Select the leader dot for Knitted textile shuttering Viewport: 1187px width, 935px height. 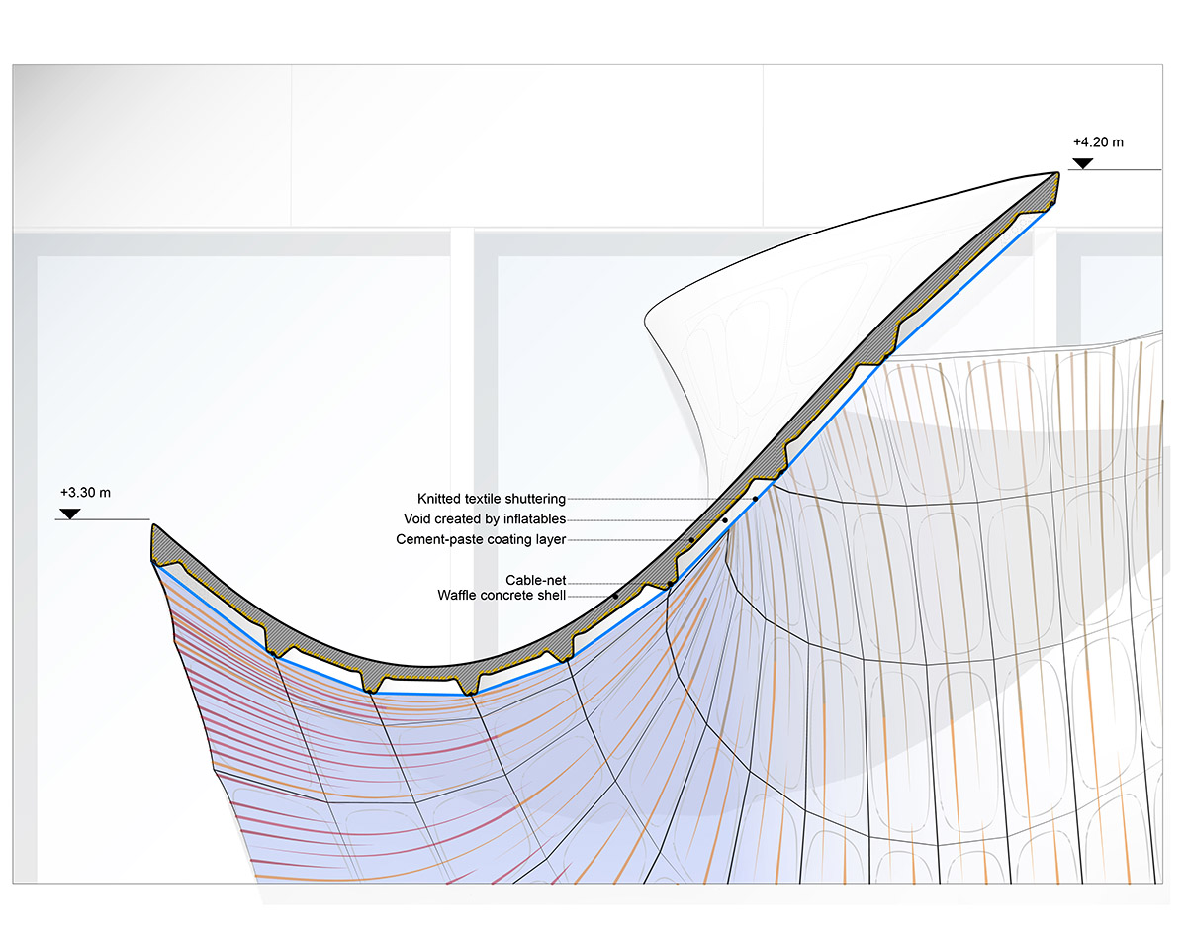(755, 499)
